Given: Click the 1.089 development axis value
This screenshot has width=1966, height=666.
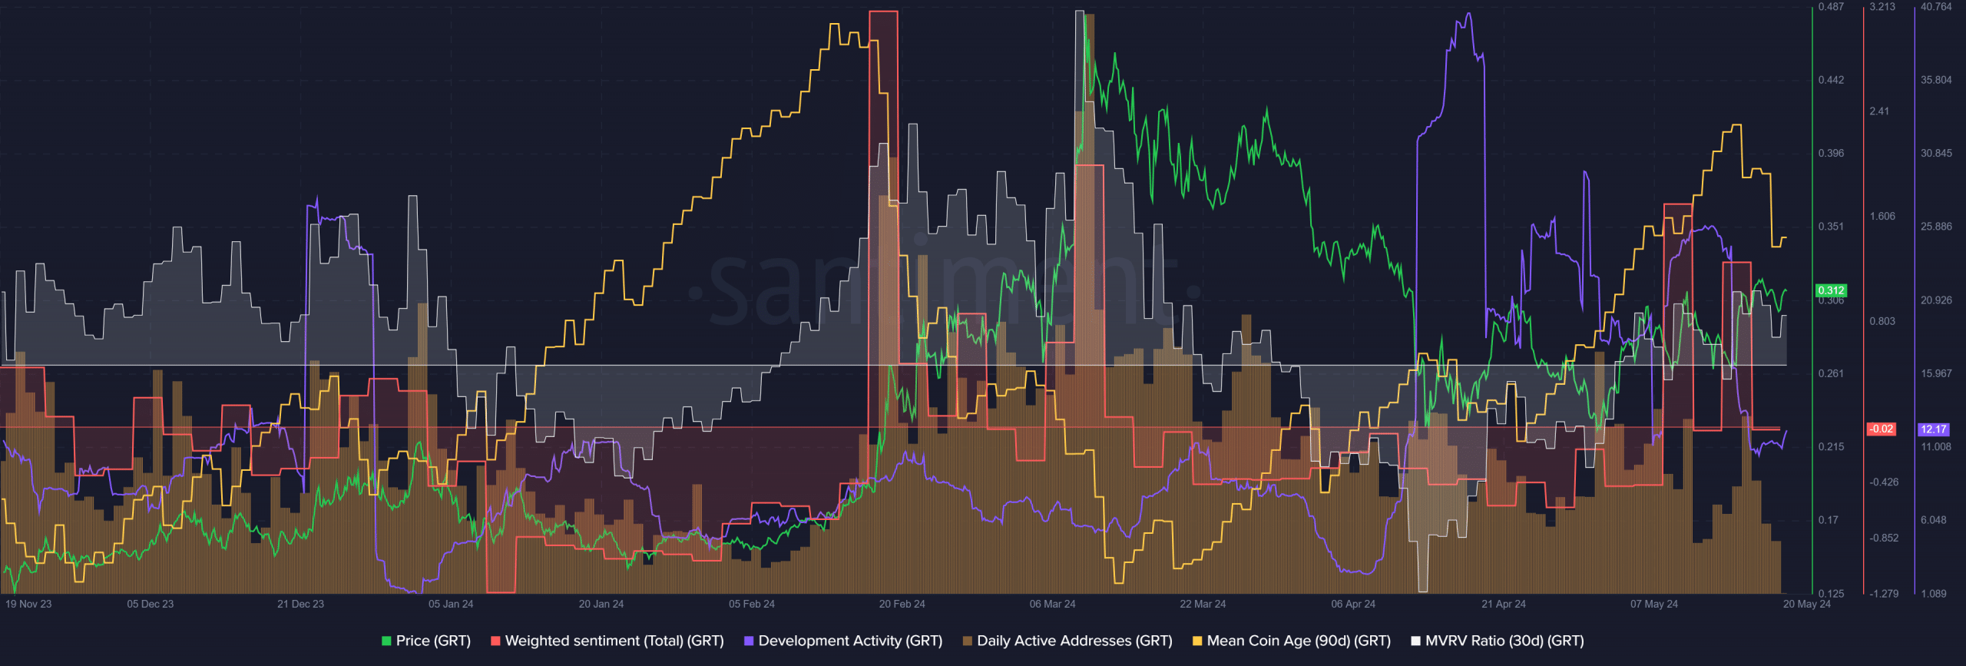Looking at the screenshot, I should (1934, 594).
